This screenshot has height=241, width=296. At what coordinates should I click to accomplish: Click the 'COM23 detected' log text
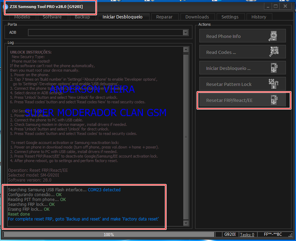(104, 190)
